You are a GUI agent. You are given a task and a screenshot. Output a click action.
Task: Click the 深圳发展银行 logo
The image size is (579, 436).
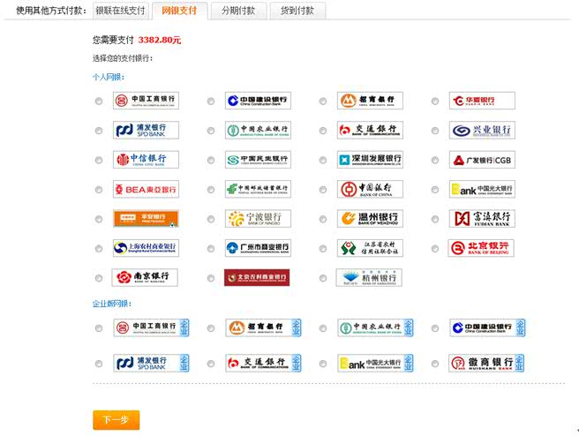coord(370,160)
